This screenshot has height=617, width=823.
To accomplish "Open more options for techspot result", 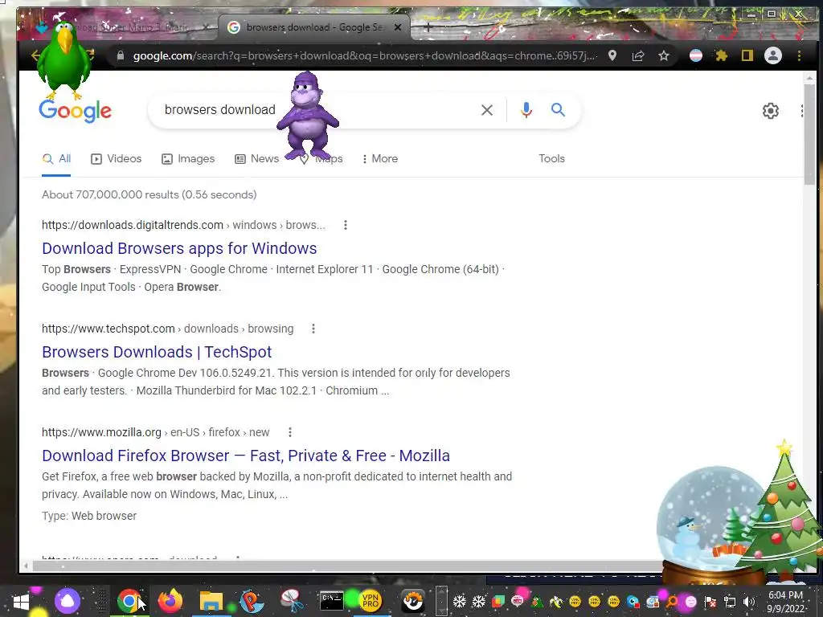I will (313, 329).
